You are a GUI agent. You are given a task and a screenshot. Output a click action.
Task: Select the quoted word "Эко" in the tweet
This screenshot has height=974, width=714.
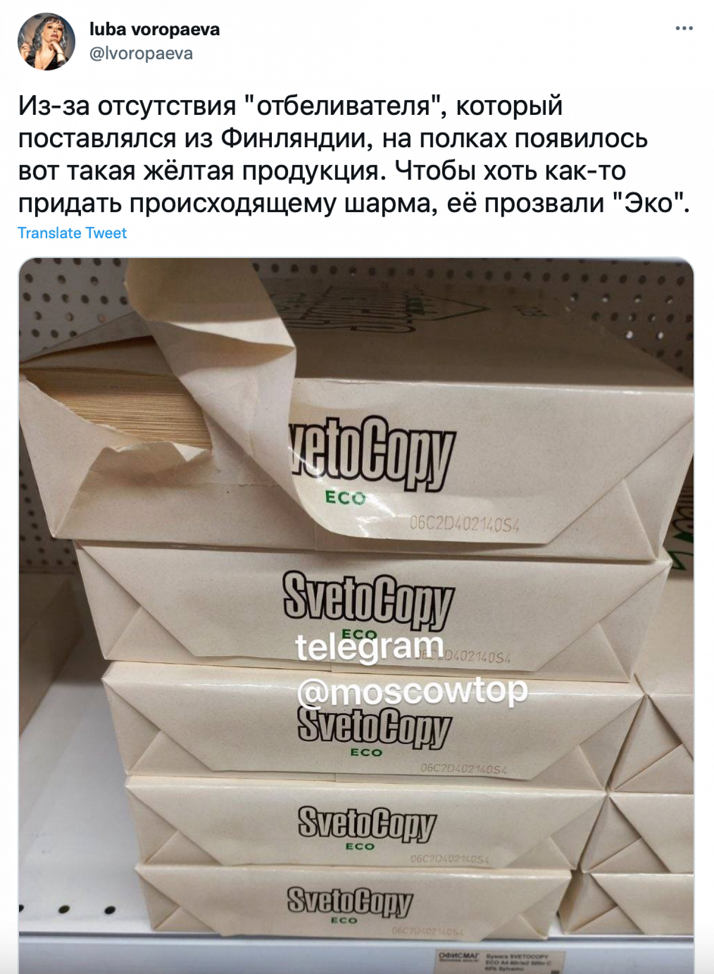pos(650,203)
